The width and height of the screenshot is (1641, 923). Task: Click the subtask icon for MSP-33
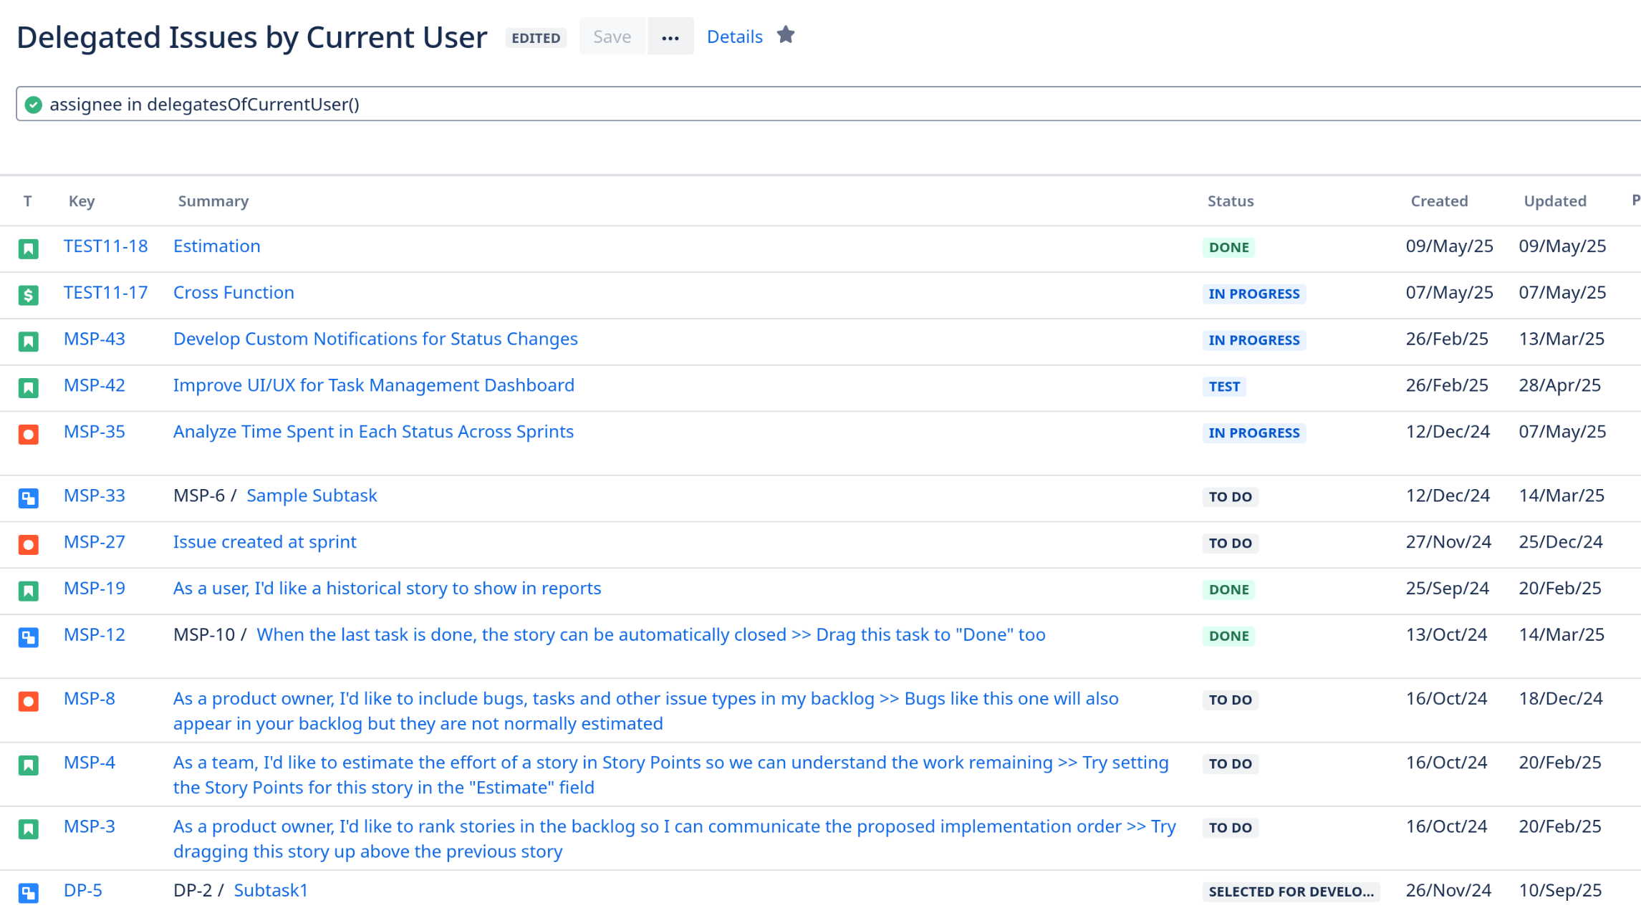[x=29, y=498]
